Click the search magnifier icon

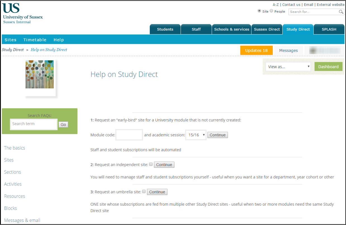(x=341, y=12)
